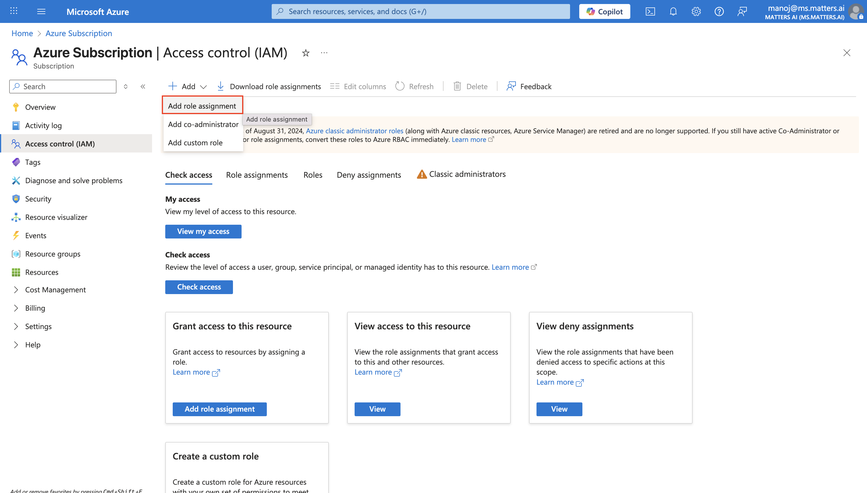Screen dimensions: 867x493
Task: Click the Delete trash toolbar button
Action: (x=470, y=86)
